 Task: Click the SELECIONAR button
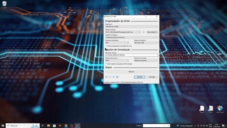[151, 32]
